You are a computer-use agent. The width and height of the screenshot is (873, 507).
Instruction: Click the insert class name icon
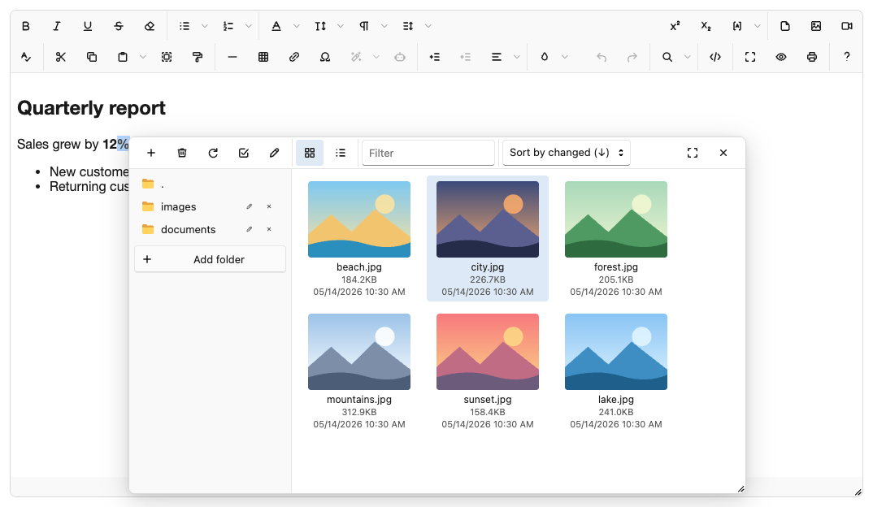tap(737, 26)
